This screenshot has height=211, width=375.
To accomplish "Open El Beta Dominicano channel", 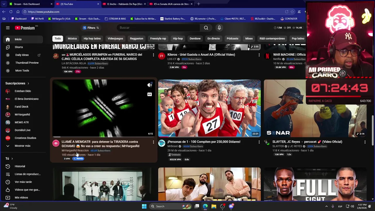I will [23, 99].
